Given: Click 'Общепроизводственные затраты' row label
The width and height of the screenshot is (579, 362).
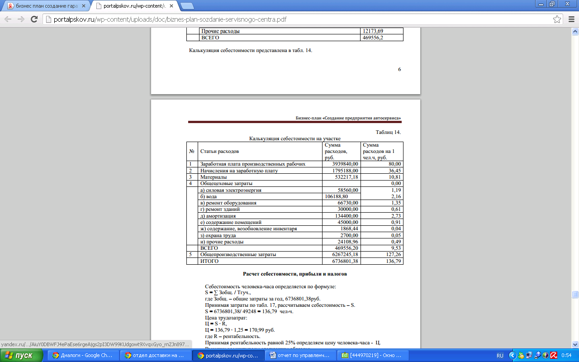Looking at the screenshot, I should [x=238, y=255].
